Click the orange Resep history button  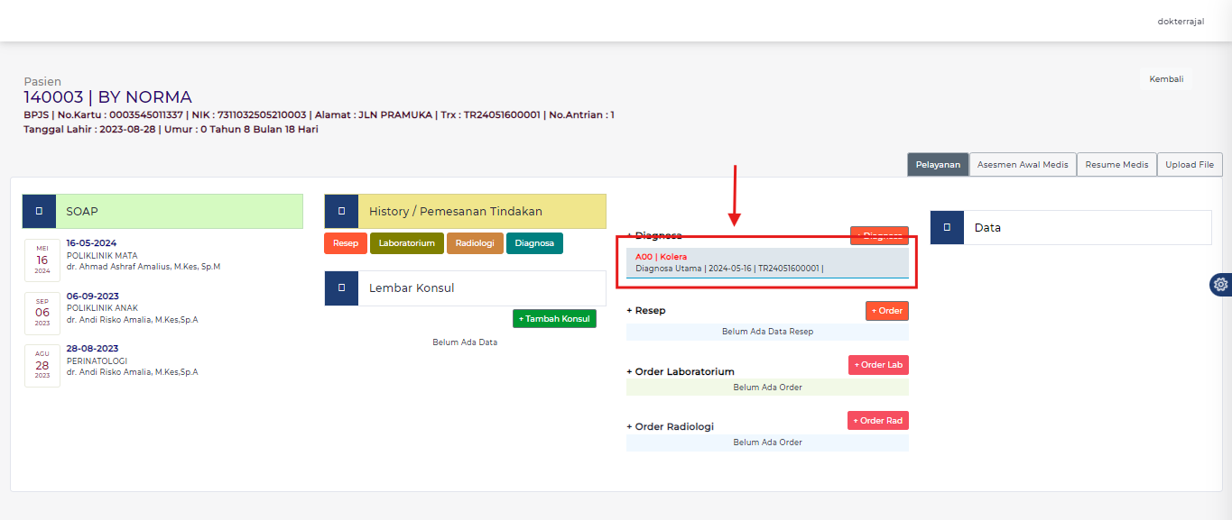[x=345, y=243]
